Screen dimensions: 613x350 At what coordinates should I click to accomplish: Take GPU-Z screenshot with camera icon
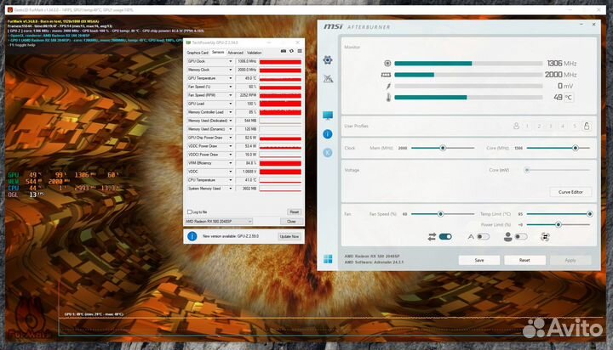tap(284, 51)
